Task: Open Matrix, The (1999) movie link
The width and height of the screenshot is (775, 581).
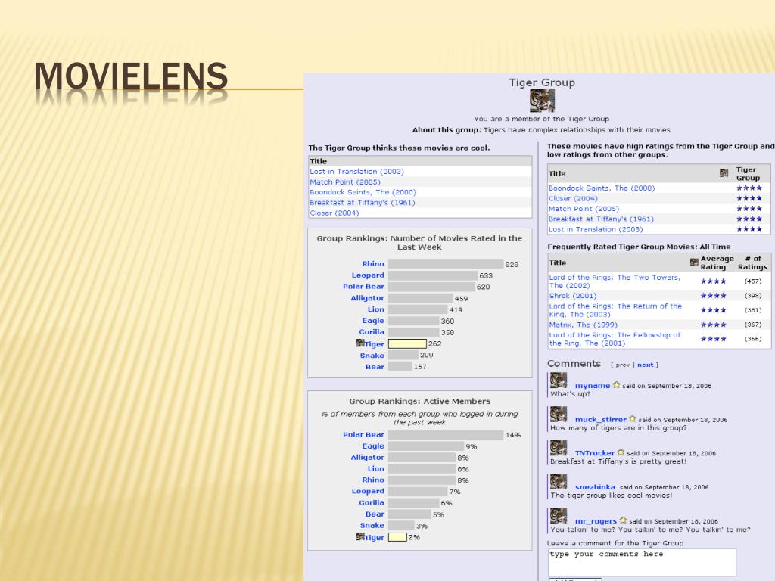Action: coord(584,325)
